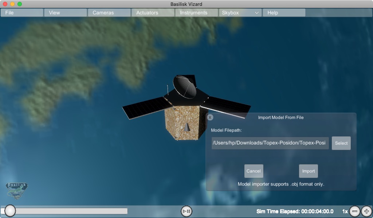Image resolution: width=373 pixels, height=218 pixels.
Task: Open the Skybox dropdown
Action: point(240,13)
